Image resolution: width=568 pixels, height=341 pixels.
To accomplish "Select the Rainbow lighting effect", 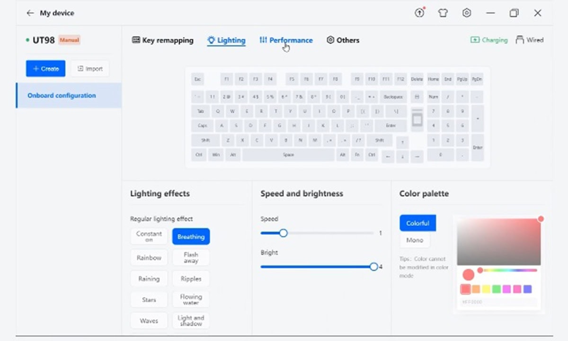I will (x=149, y=257).
